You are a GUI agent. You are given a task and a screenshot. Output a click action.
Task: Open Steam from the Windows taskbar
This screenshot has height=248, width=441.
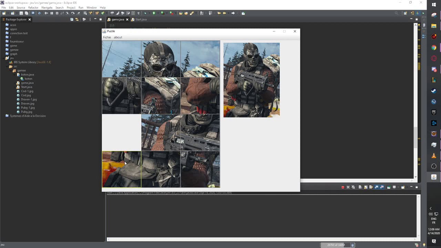pos(434,91)
